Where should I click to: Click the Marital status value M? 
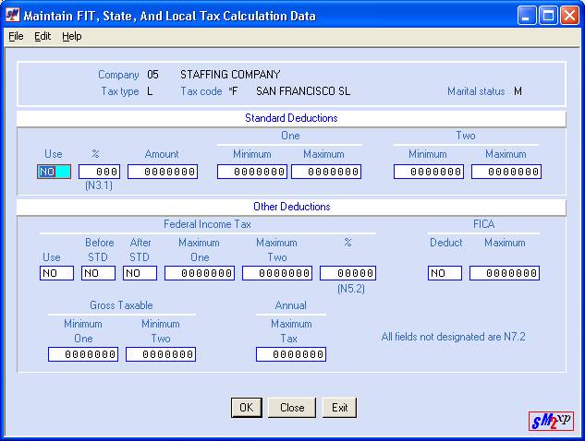tap(518, 91)
